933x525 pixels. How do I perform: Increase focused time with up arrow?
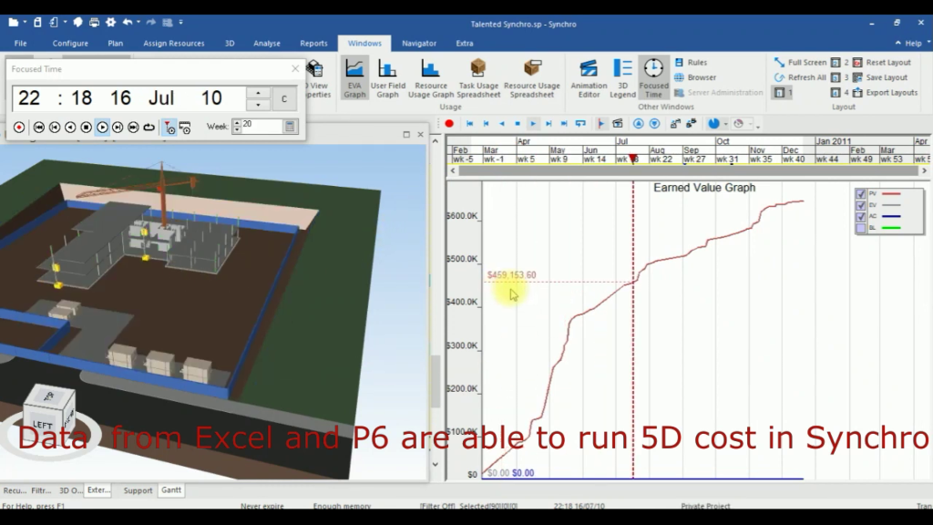[x=258, y=93]
